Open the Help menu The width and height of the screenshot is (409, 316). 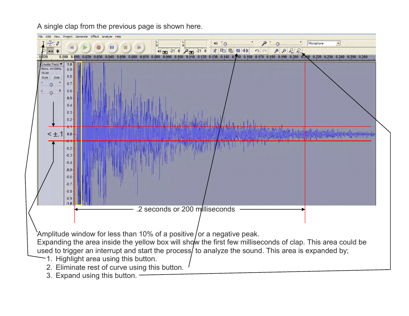[x=118, y=37]
